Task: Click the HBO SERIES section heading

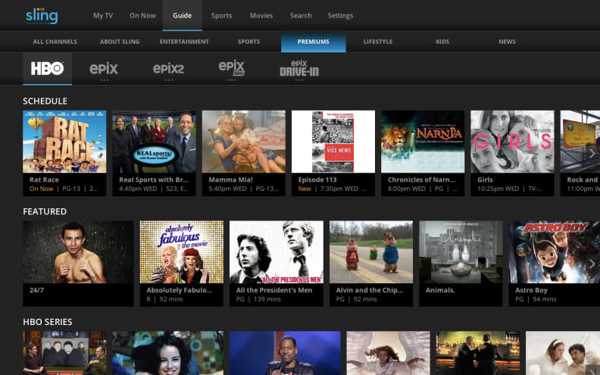Action: (x=48, y=322)
